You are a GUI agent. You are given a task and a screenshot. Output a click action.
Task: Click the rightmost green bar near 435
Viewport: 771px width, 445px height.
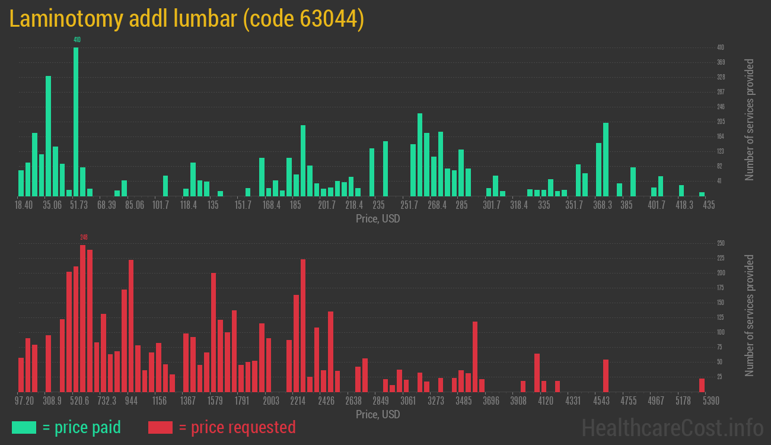[x=702, y=194]
